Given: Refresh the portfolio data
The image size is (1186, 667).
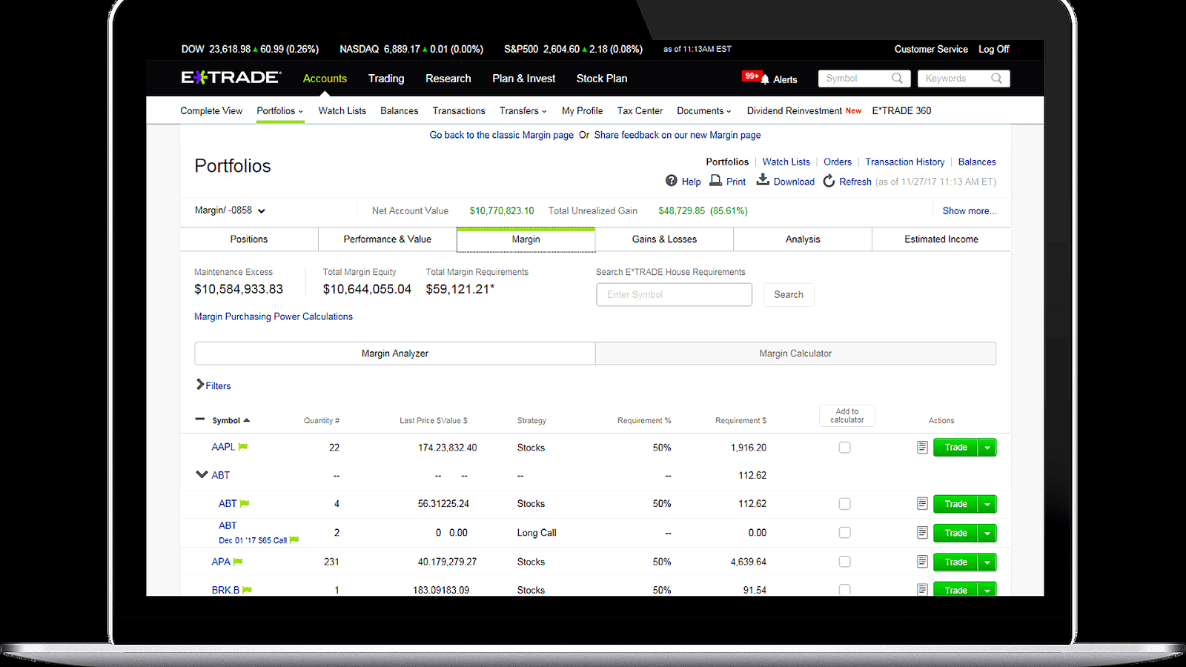Looking at the screenshot, I should pyautogui.click(x=829, y=181).
